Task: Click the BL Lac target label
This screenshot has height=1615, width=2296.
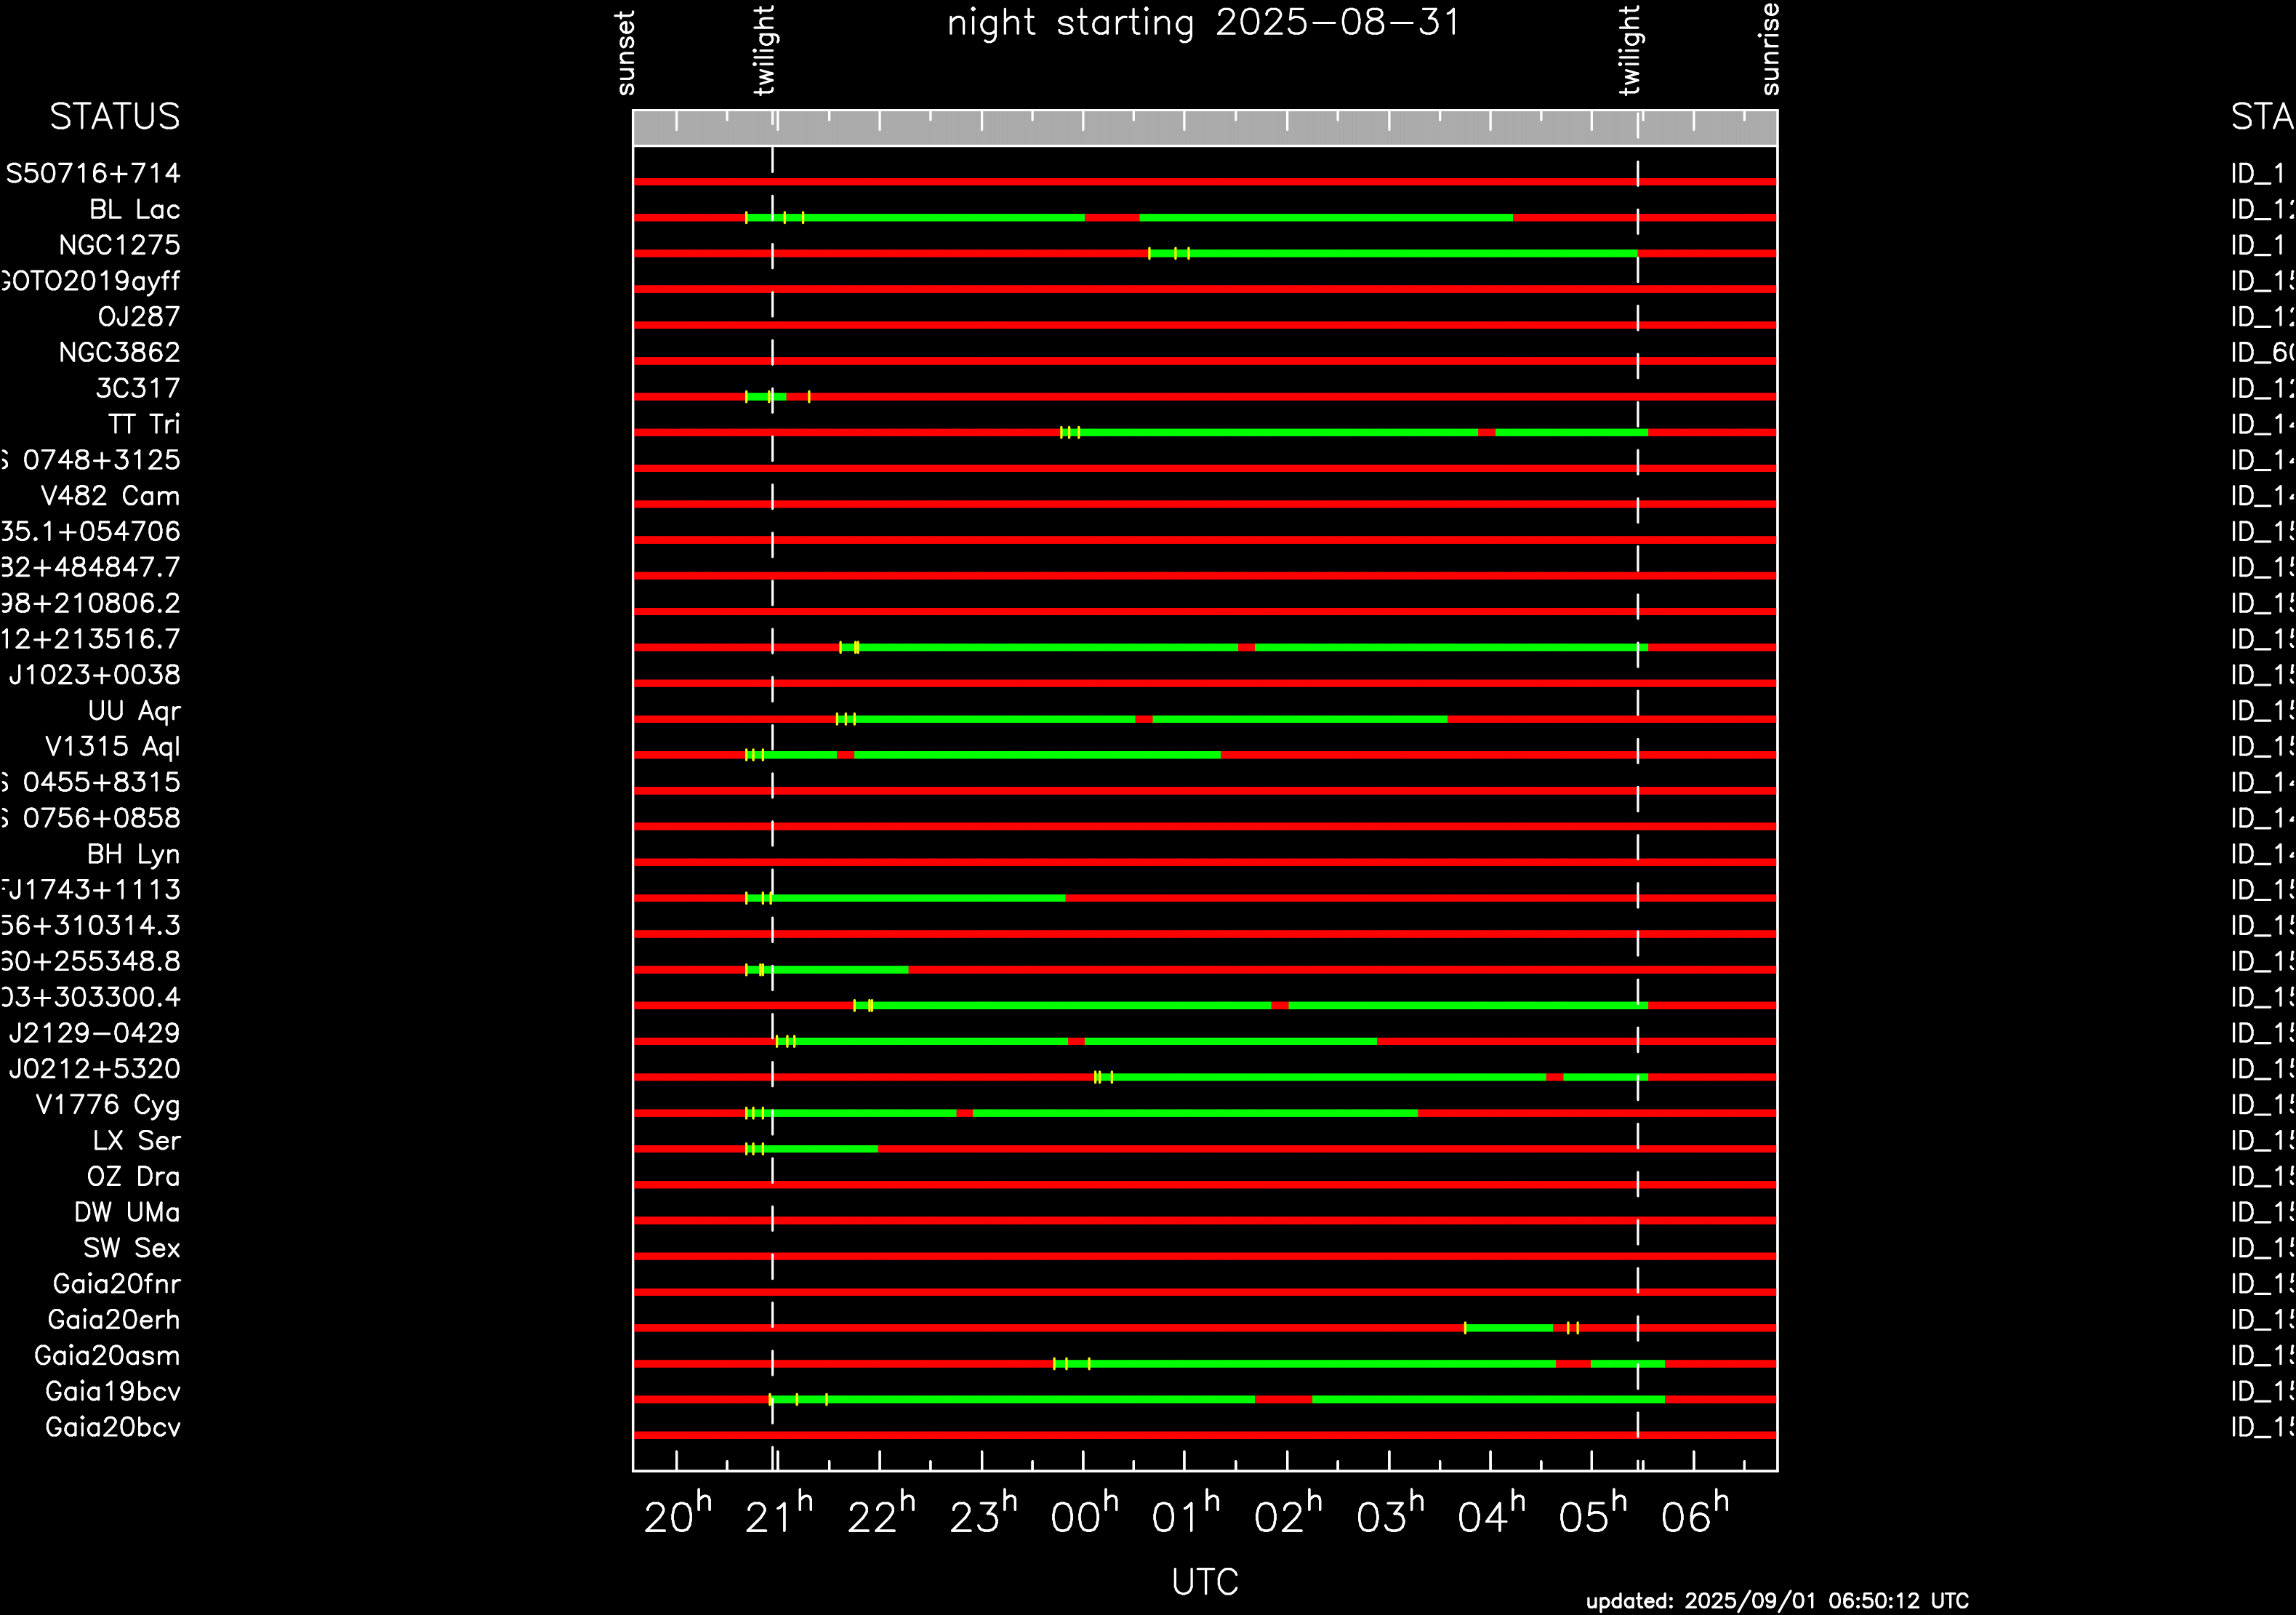Action: [134, 210]
